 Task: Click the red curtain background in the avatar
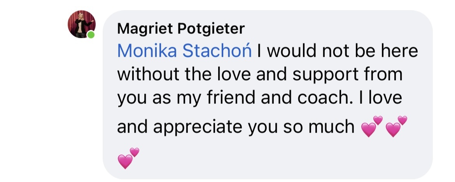pos(73,22)
